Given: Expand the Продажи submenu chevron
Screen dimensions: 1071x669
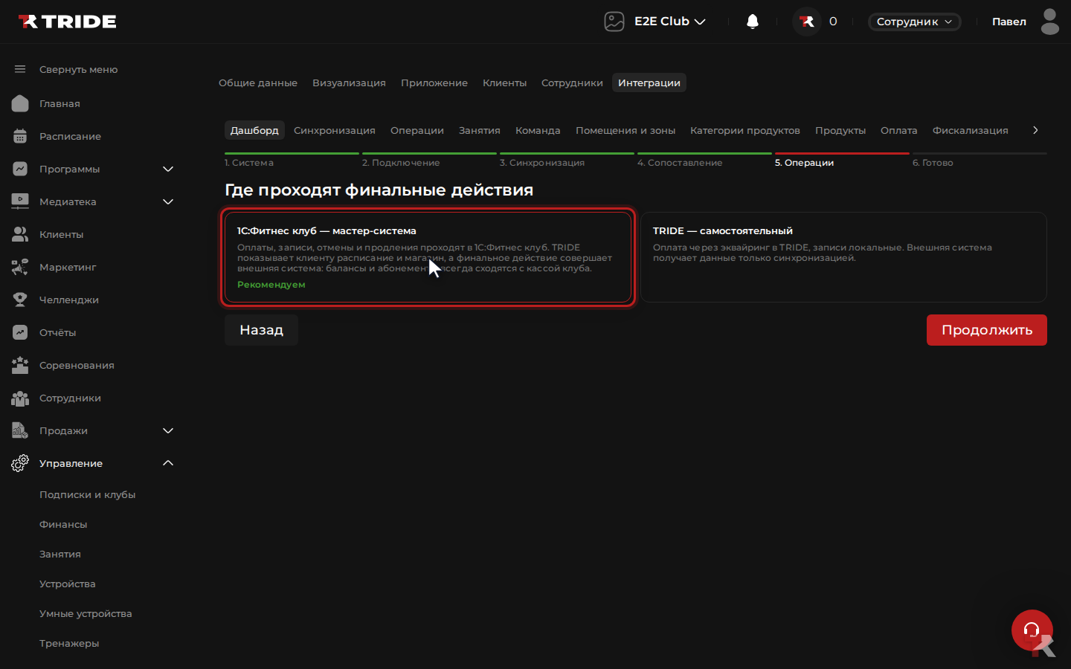Looking at the screenshot, I should (x=168, y=430).
